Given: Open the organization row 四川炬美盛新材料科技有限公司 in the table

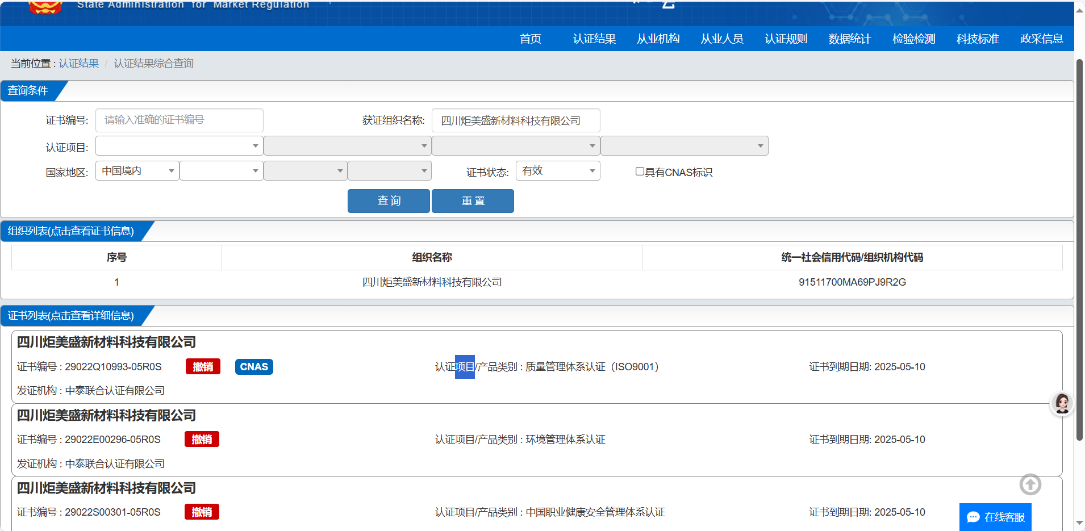Looking at the screenshot, I should click(x=537, y=282).
